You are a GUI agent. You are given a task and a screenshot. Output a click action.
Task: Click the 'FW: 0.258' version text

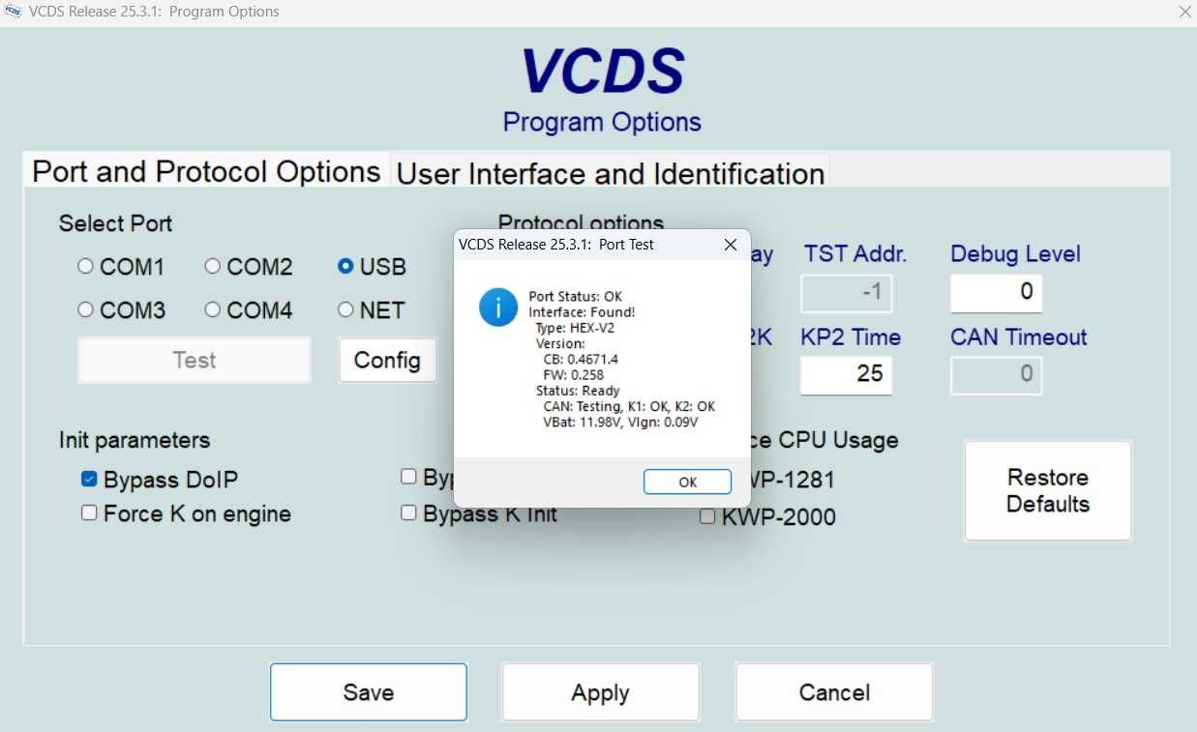pos(572,375)
